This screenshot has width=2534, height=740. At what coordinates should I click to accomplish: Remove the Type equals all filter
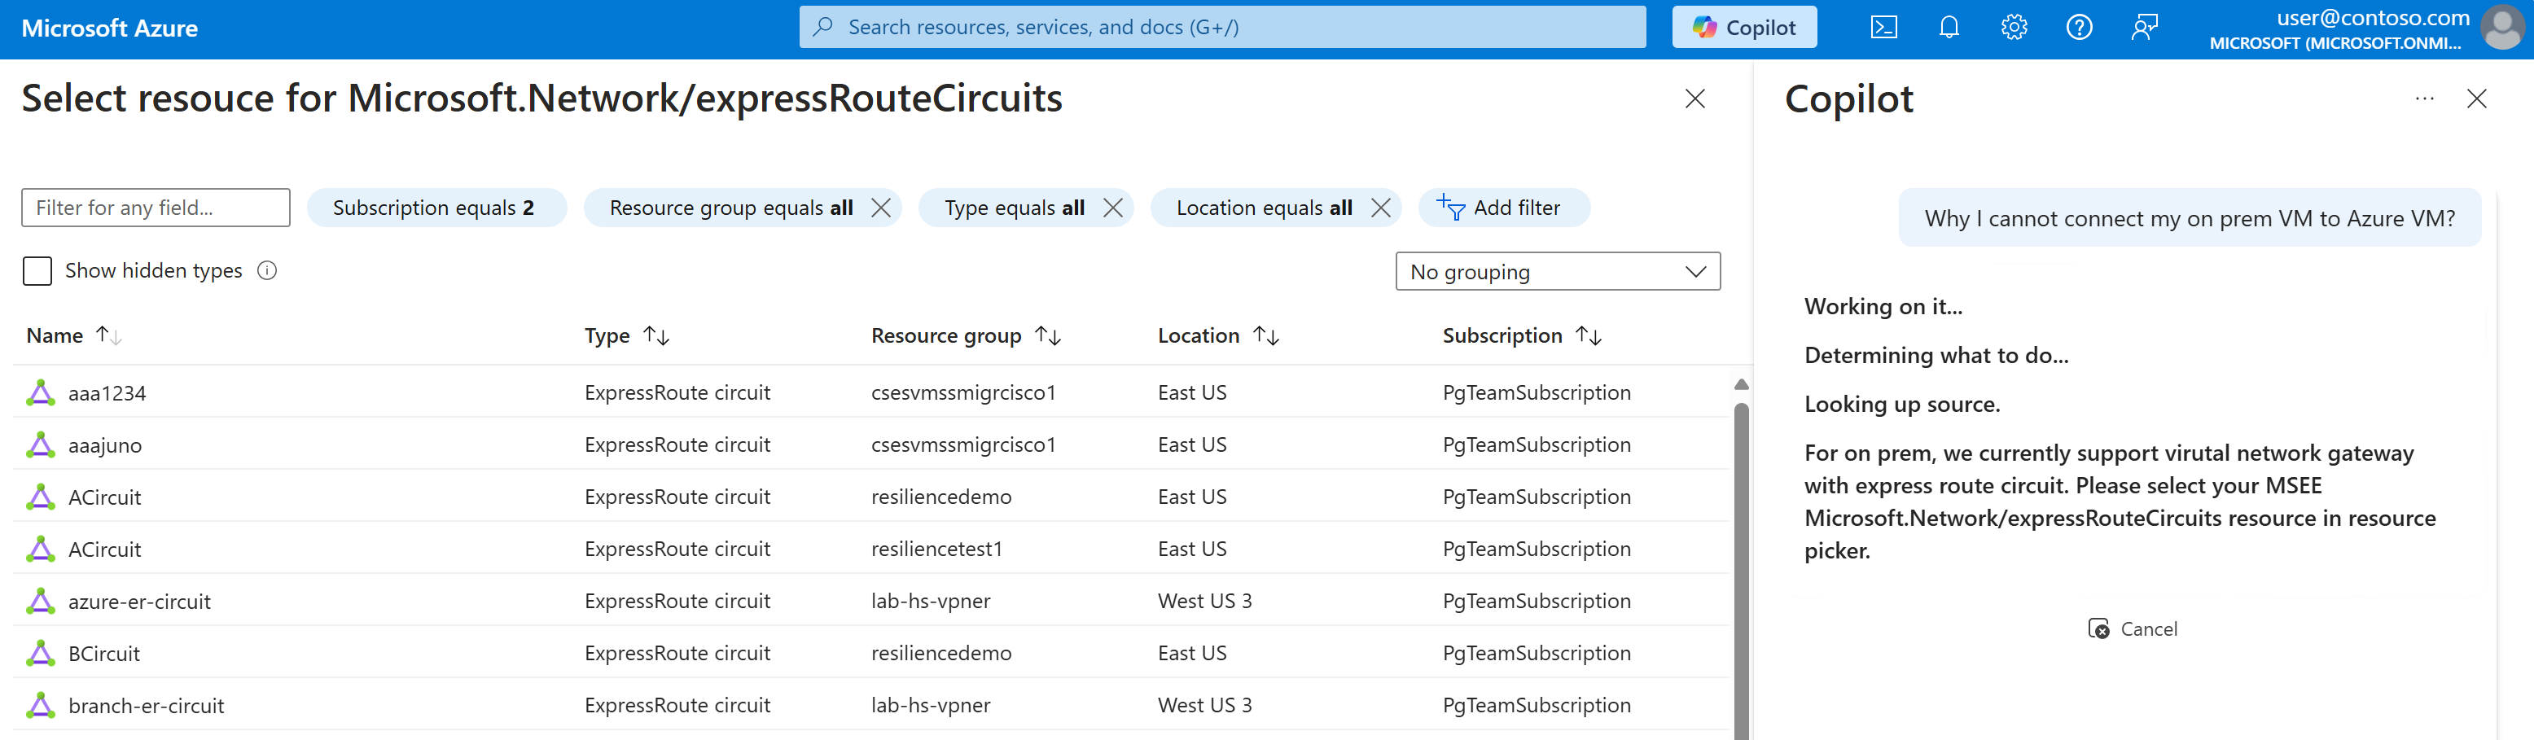pyautogui.click(x=1112, y=208)
